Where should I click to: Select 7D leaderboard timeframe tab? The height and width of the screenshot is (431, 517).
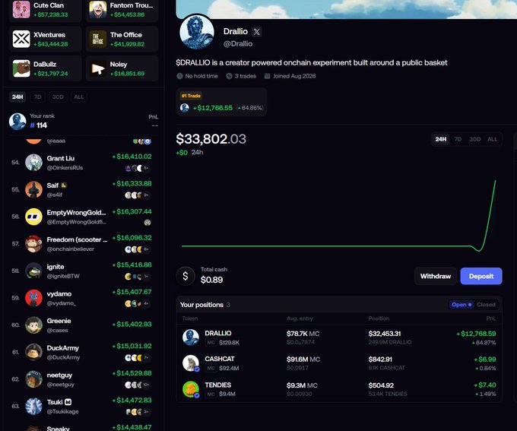[x=37, y=97]
